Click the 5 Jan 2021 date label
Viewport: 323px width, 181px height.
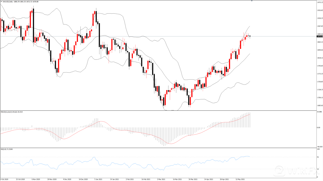pos(97,179)
